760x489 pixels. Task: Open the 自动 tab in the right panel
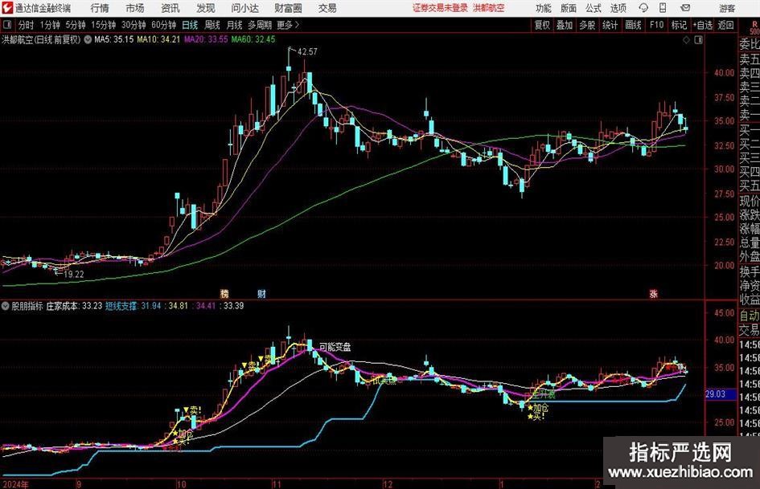(749, 316)
